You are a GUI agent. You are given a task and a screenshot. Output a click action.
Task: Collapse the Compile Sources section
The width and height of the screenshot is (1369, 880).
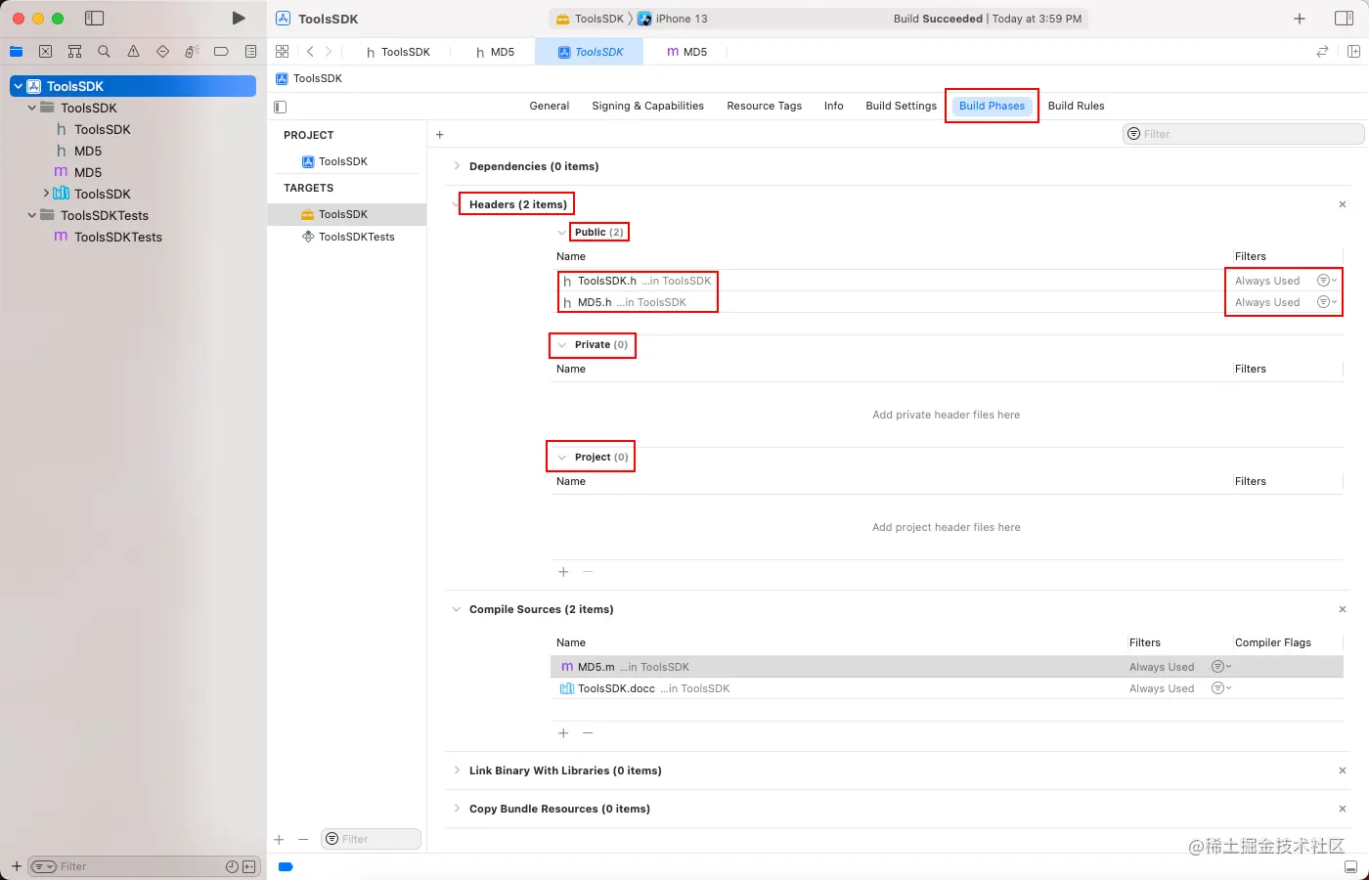(457, 609)
